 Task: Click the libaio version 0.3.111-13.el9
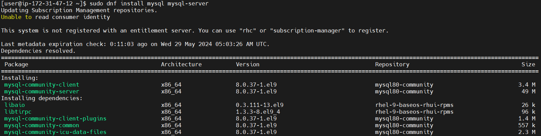(260, 105)
